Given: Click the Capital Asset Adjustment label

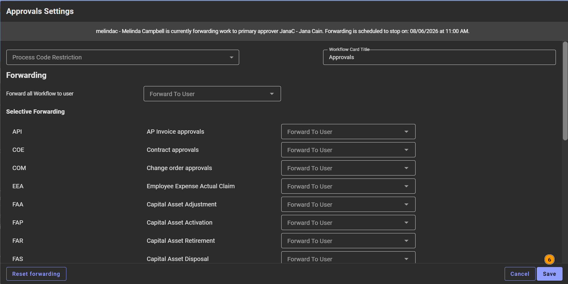Looking at the screenshot, I should (x=182, y=204).
